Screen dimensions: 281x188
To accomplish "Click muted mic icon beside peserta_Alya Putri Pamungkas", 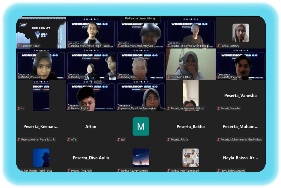I will click(x=119, y=108).
